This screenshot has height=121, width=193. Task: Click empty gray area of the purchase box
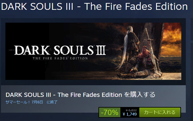49,108
